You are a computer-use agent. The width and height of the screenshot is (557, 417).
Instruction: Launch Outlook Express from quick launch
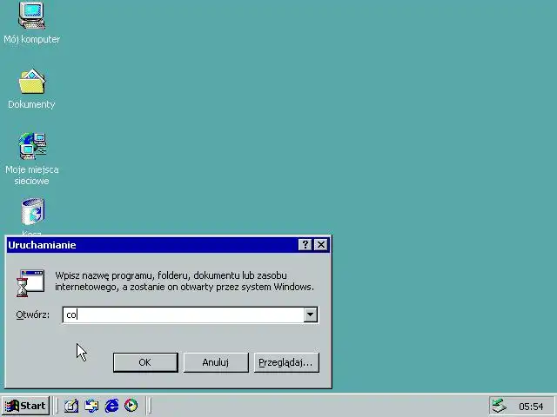tap(91, 406)
